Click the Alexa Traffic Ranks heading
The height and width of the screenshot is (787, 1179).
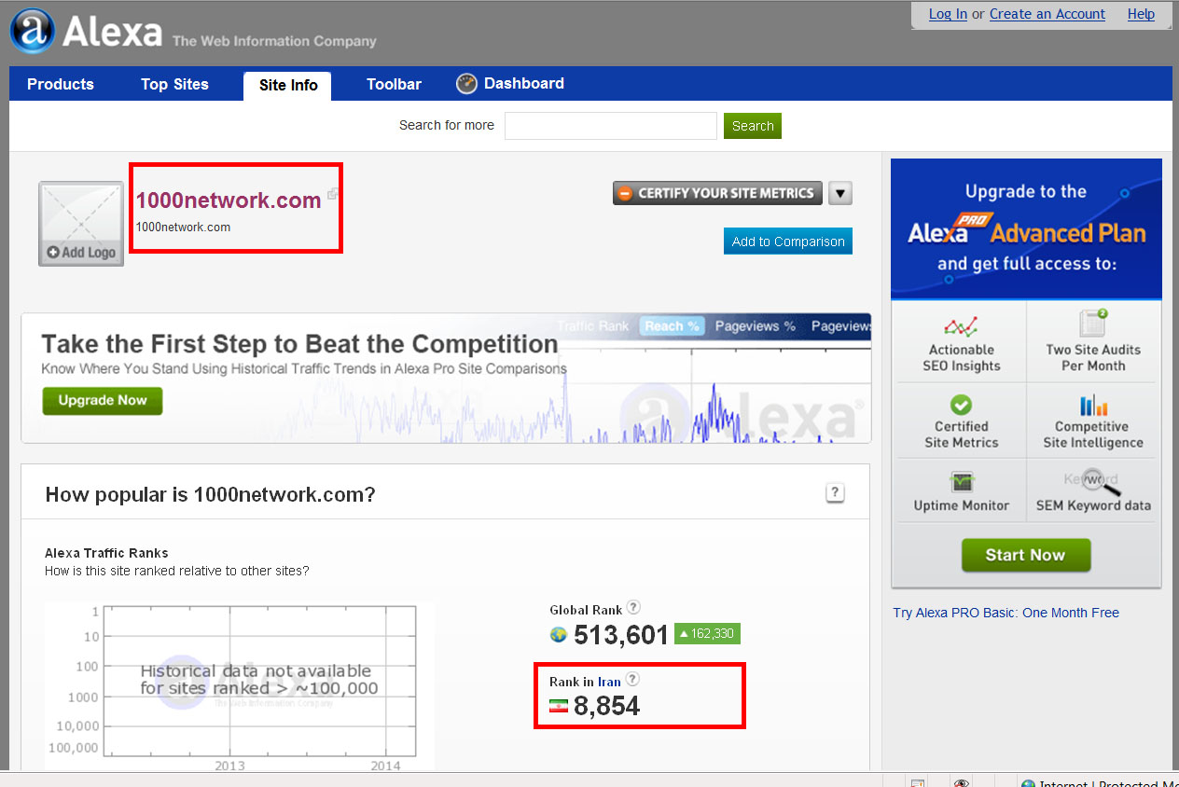[106, 553]
